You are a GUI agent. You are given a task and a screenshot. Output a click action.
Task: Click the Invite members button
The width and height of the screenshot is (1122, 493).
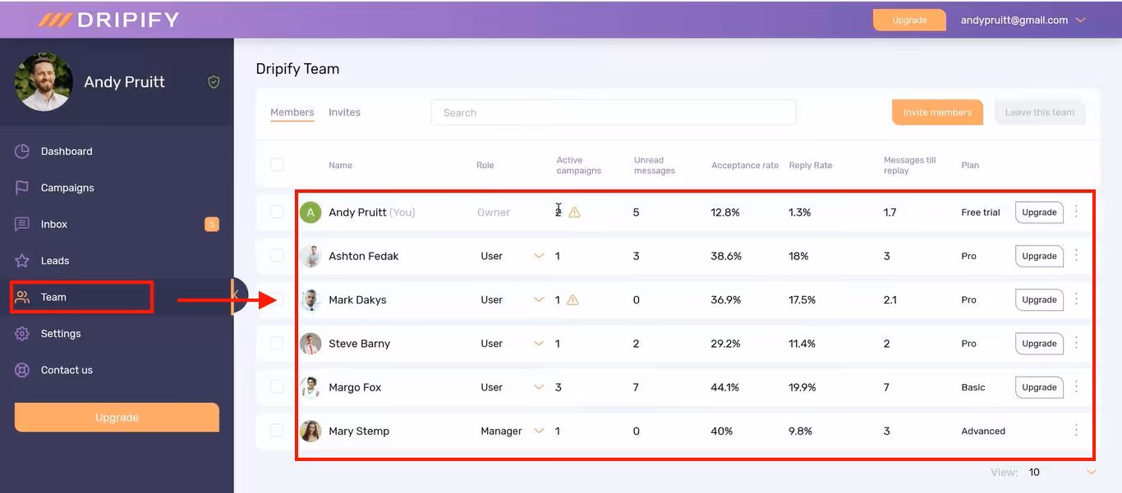tap(937, 112)
